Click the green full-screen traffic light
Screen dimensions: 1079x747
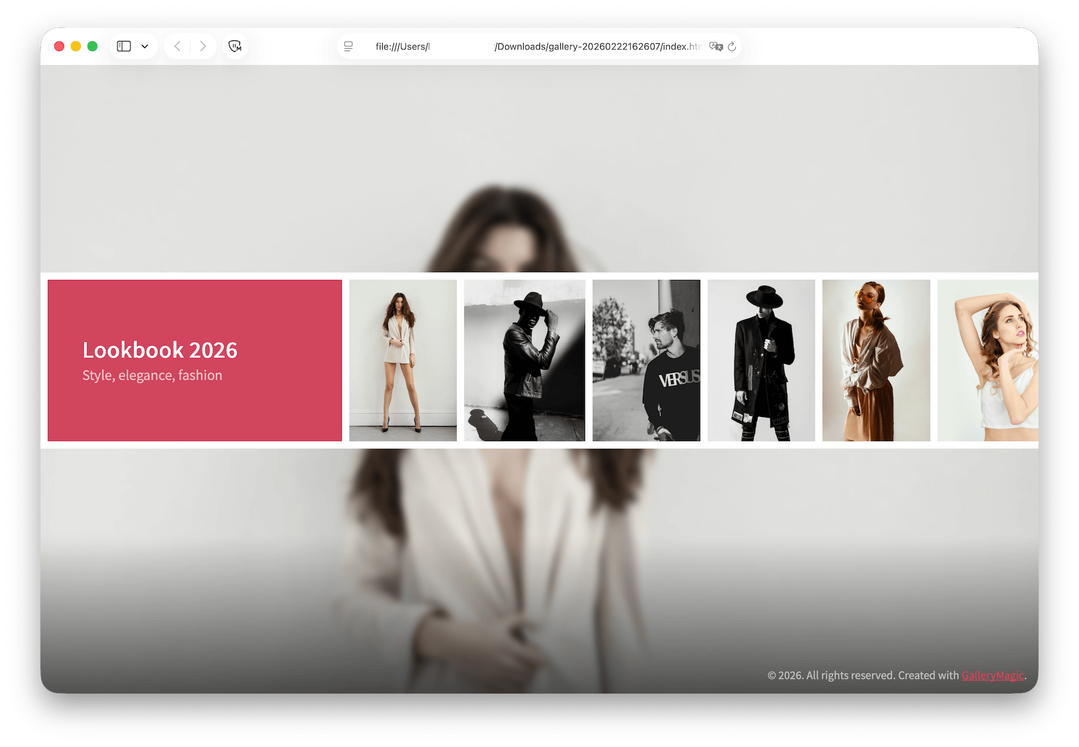pyautogui.click(x=92, y=46)
